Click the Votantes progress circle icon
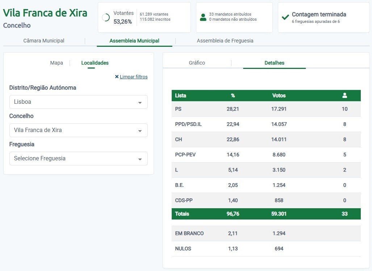This screenshot has width=372, height=271. tap(106, 17)
